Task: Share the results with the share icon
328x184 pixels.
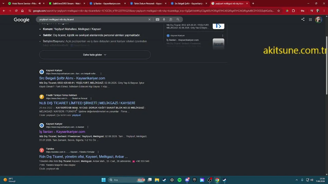Action: click(x=303, y=19)
